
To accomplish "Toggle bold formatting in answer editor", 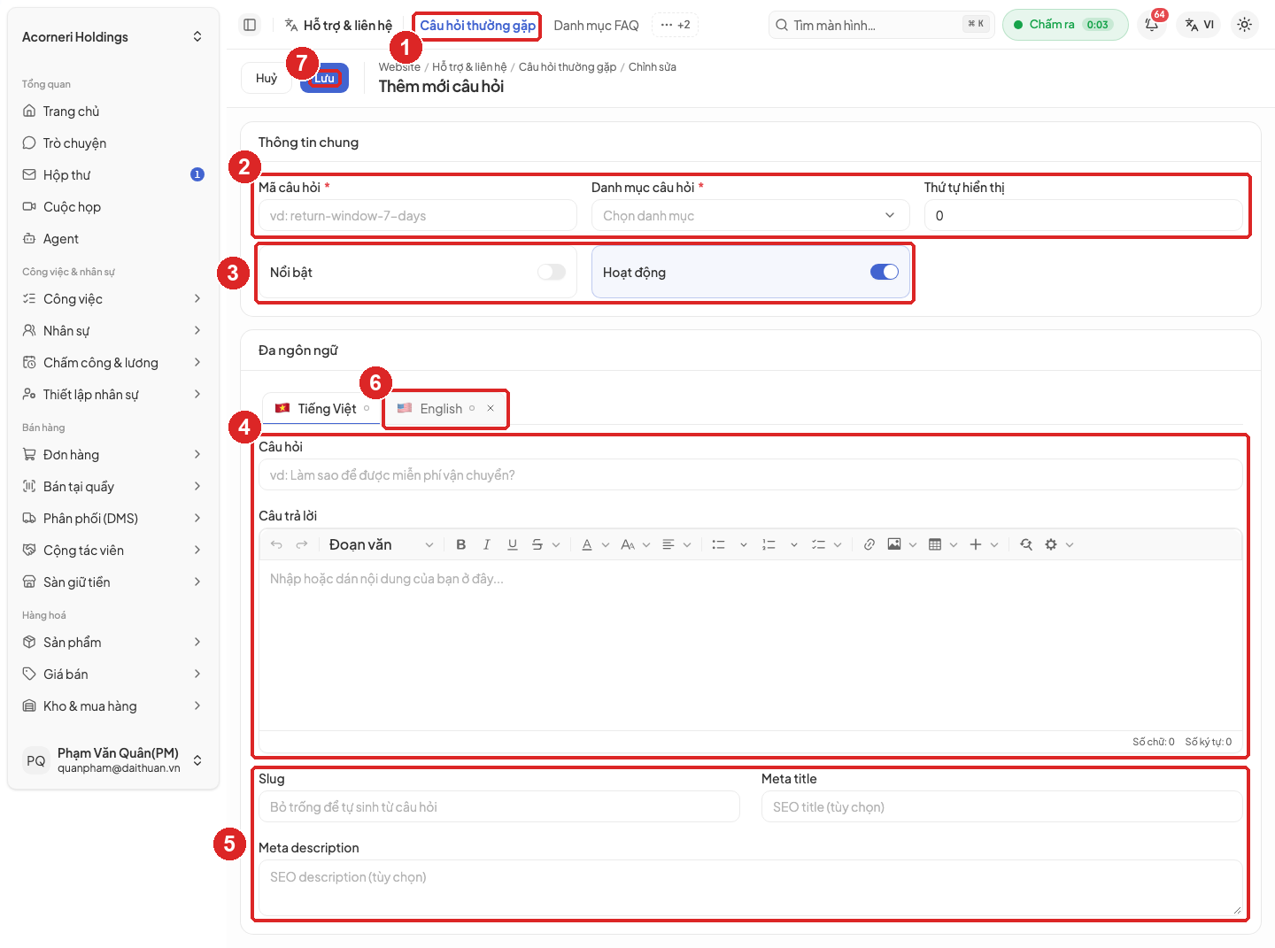I will (460, 544).
